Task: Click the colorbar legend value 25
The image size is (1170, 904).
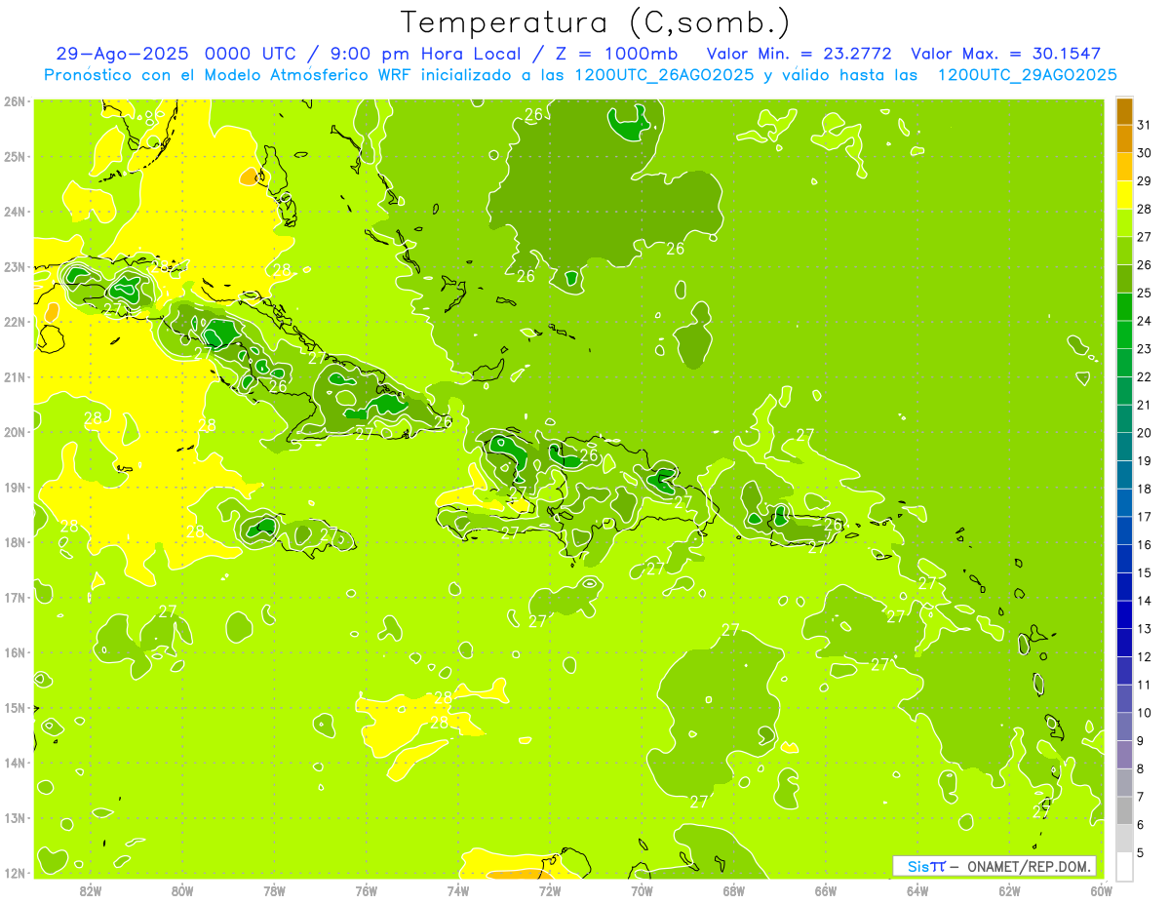Action: click(1144, 293)
